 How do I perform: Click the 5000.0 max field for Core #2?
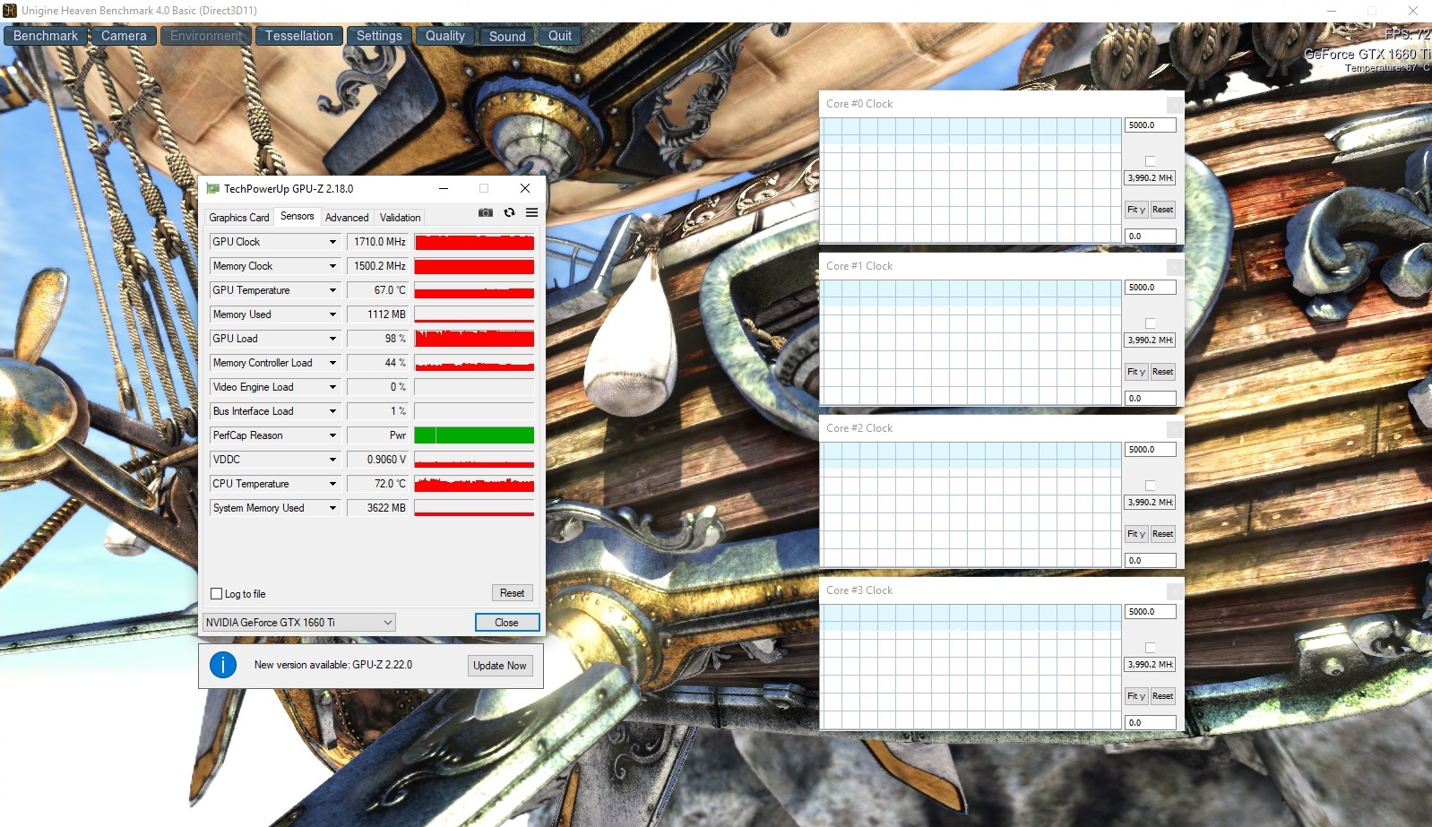(x=1150, y=450)
